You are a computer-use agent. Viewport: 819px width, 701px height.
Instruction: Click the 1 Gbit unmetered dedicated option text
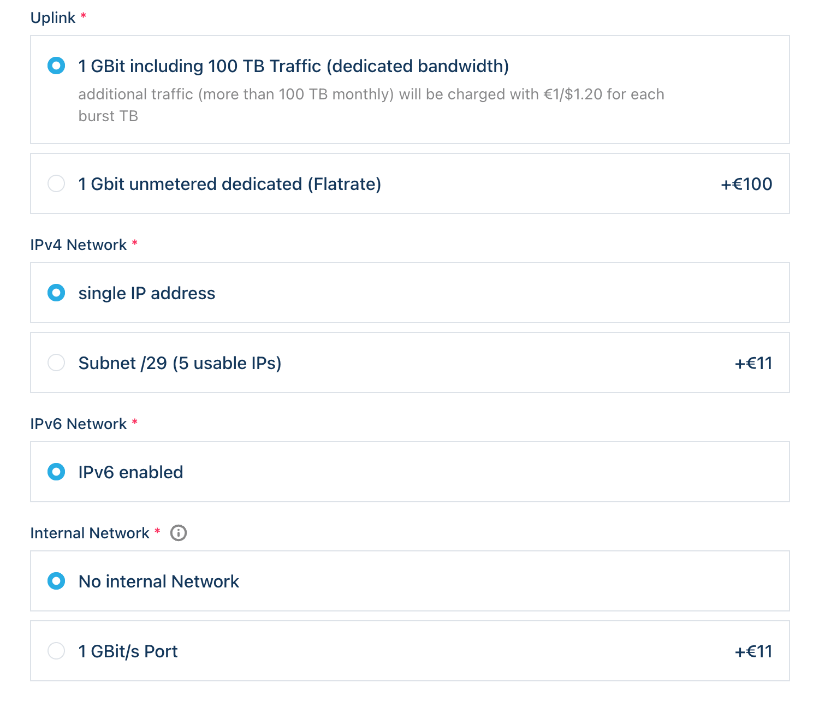point(230,184)
